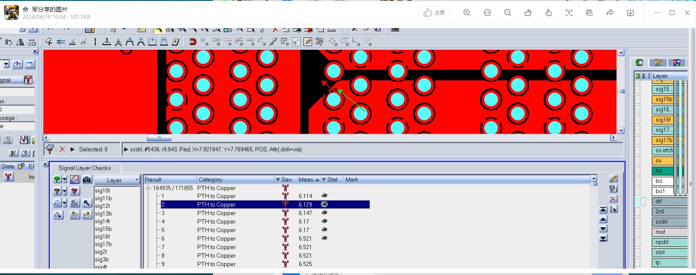Click the zoom-to-result magnifier icon
The width and height of the screenshot is (696, 275).
(57, 203)
